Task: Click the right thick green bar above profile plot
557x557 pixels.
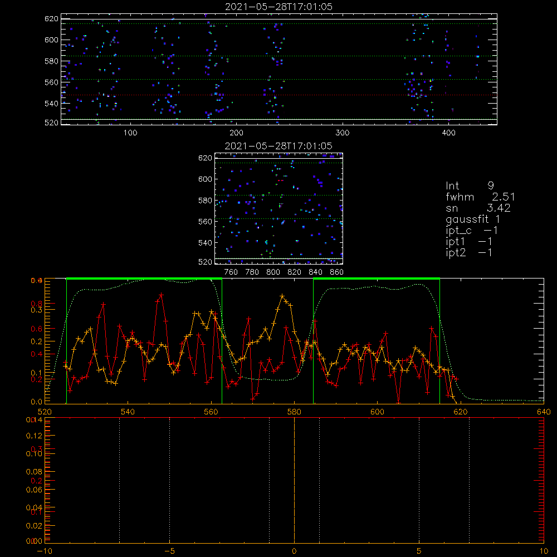Action: (377, 279)
